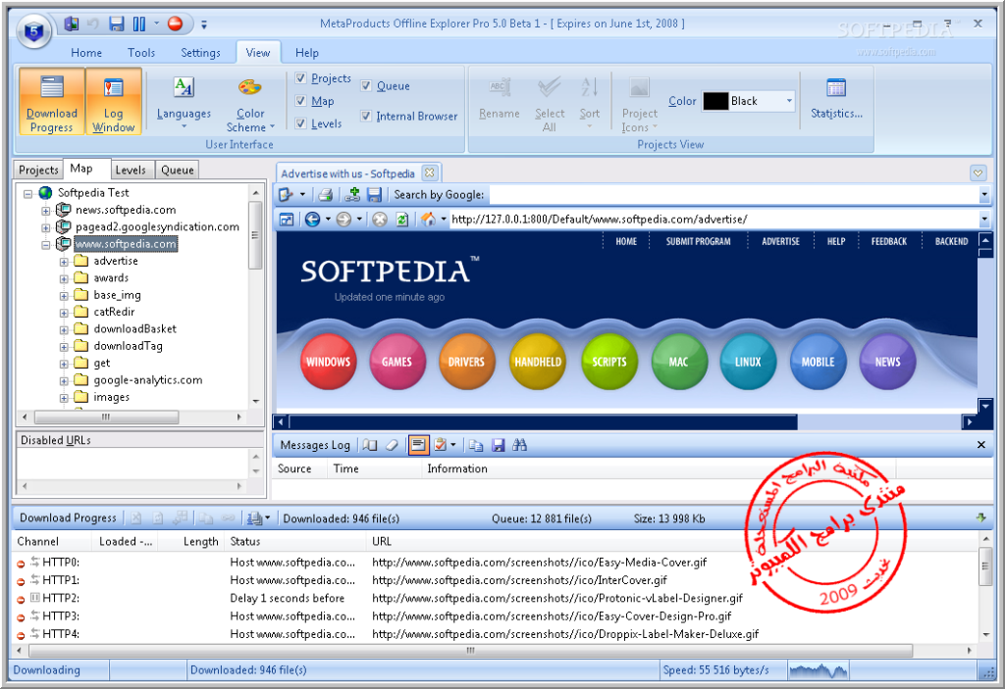Save the Messages Log with floppy icon
1005x689 pixels.
[498, 445]
